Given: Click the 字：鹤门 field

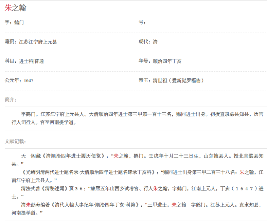Looking at the screenshot, I should pos(14,22).
